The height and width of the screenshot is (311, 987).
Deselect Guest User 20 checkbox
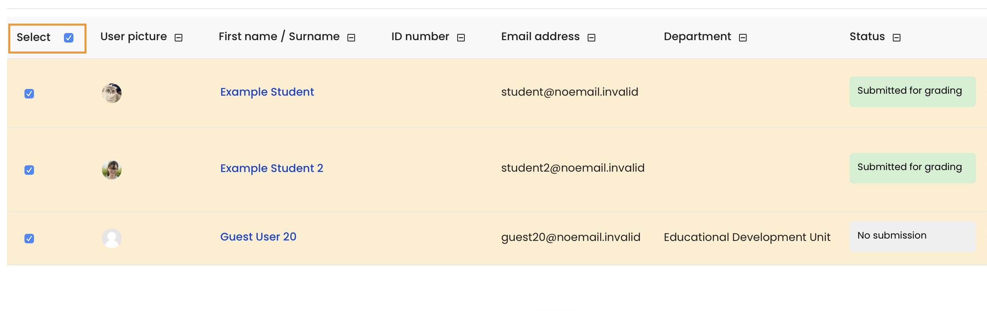click(x=29, y=239)
